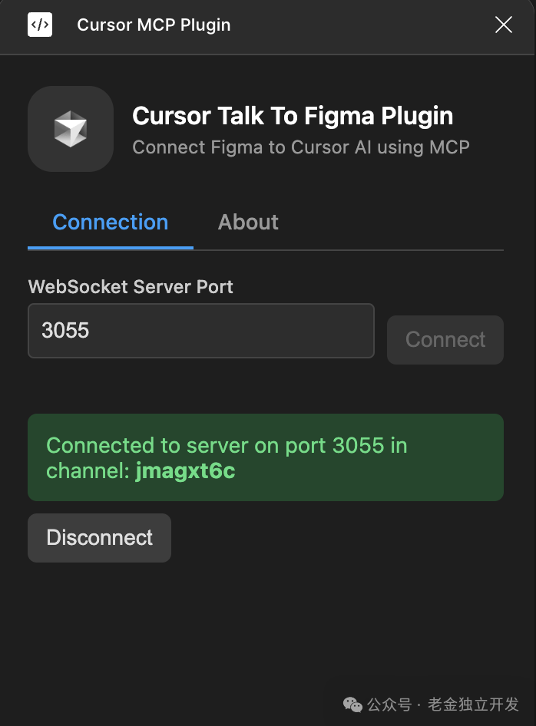Click empty title bar area beside plugin title
The height and width of the screenshot is (726, 536).
361,25
